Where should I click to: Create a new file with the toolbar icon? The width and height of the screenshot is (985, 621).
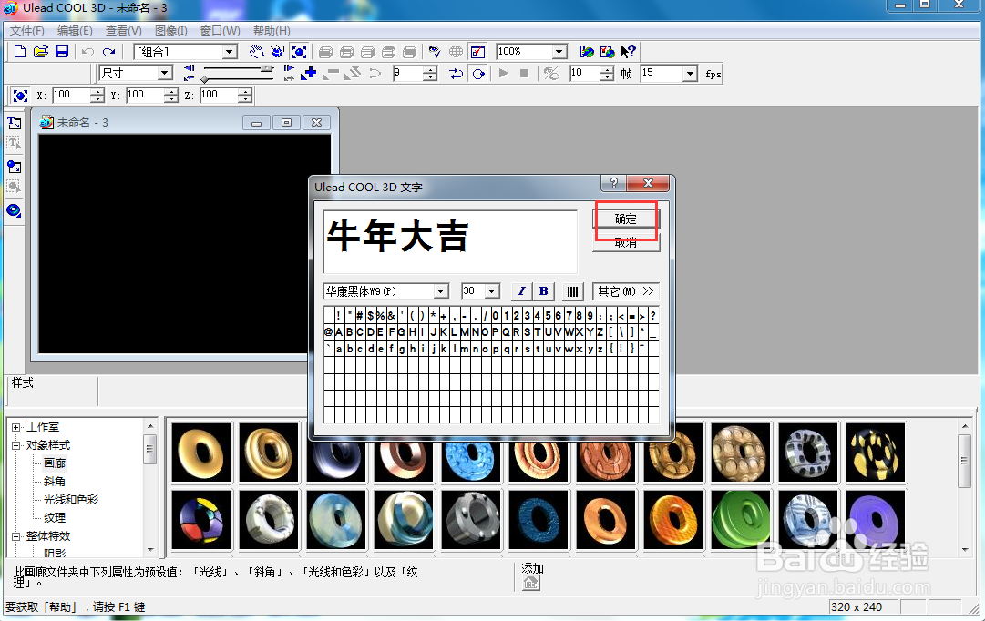click(19, 52)
